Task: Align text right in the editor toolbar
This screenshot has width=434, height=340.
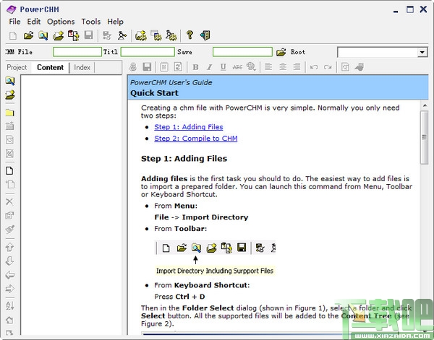Action: 297,67
